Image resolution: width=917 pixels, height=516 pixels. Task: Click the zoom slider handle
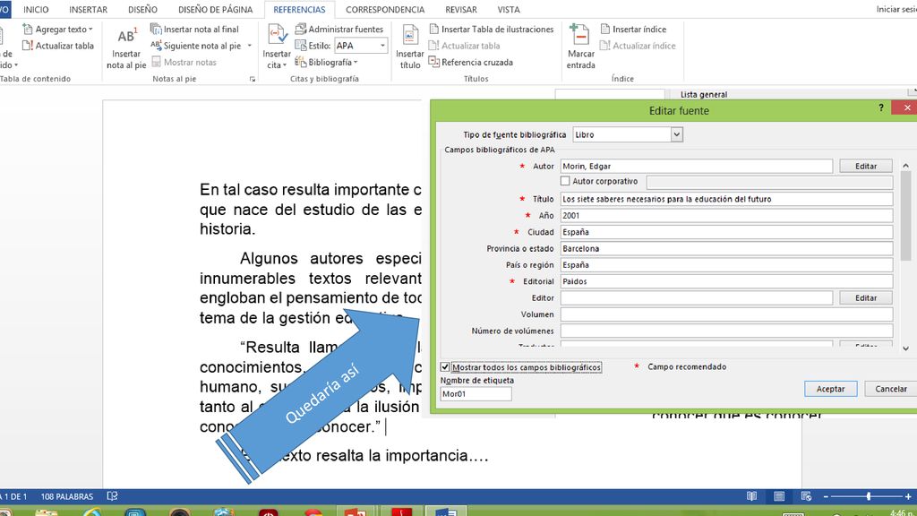click(x=869, y=496)
